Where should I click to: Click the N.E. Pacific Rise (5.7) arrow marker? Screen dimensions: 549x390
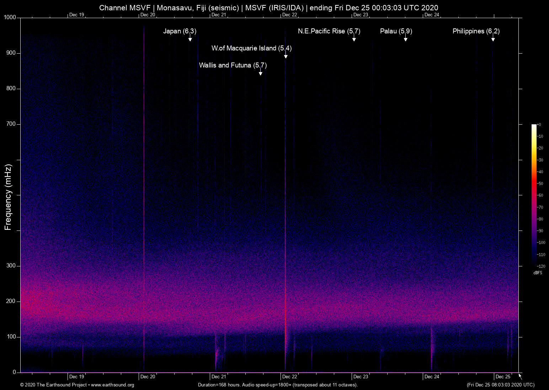pos(354,38)
